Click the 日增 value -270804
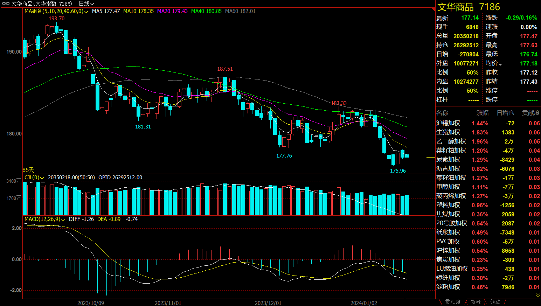This screenshot has height=306, width=541. pyautogui.click(x=468, y=54)
